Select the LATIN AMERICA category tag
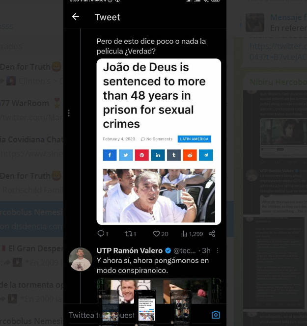 point(194,139)
